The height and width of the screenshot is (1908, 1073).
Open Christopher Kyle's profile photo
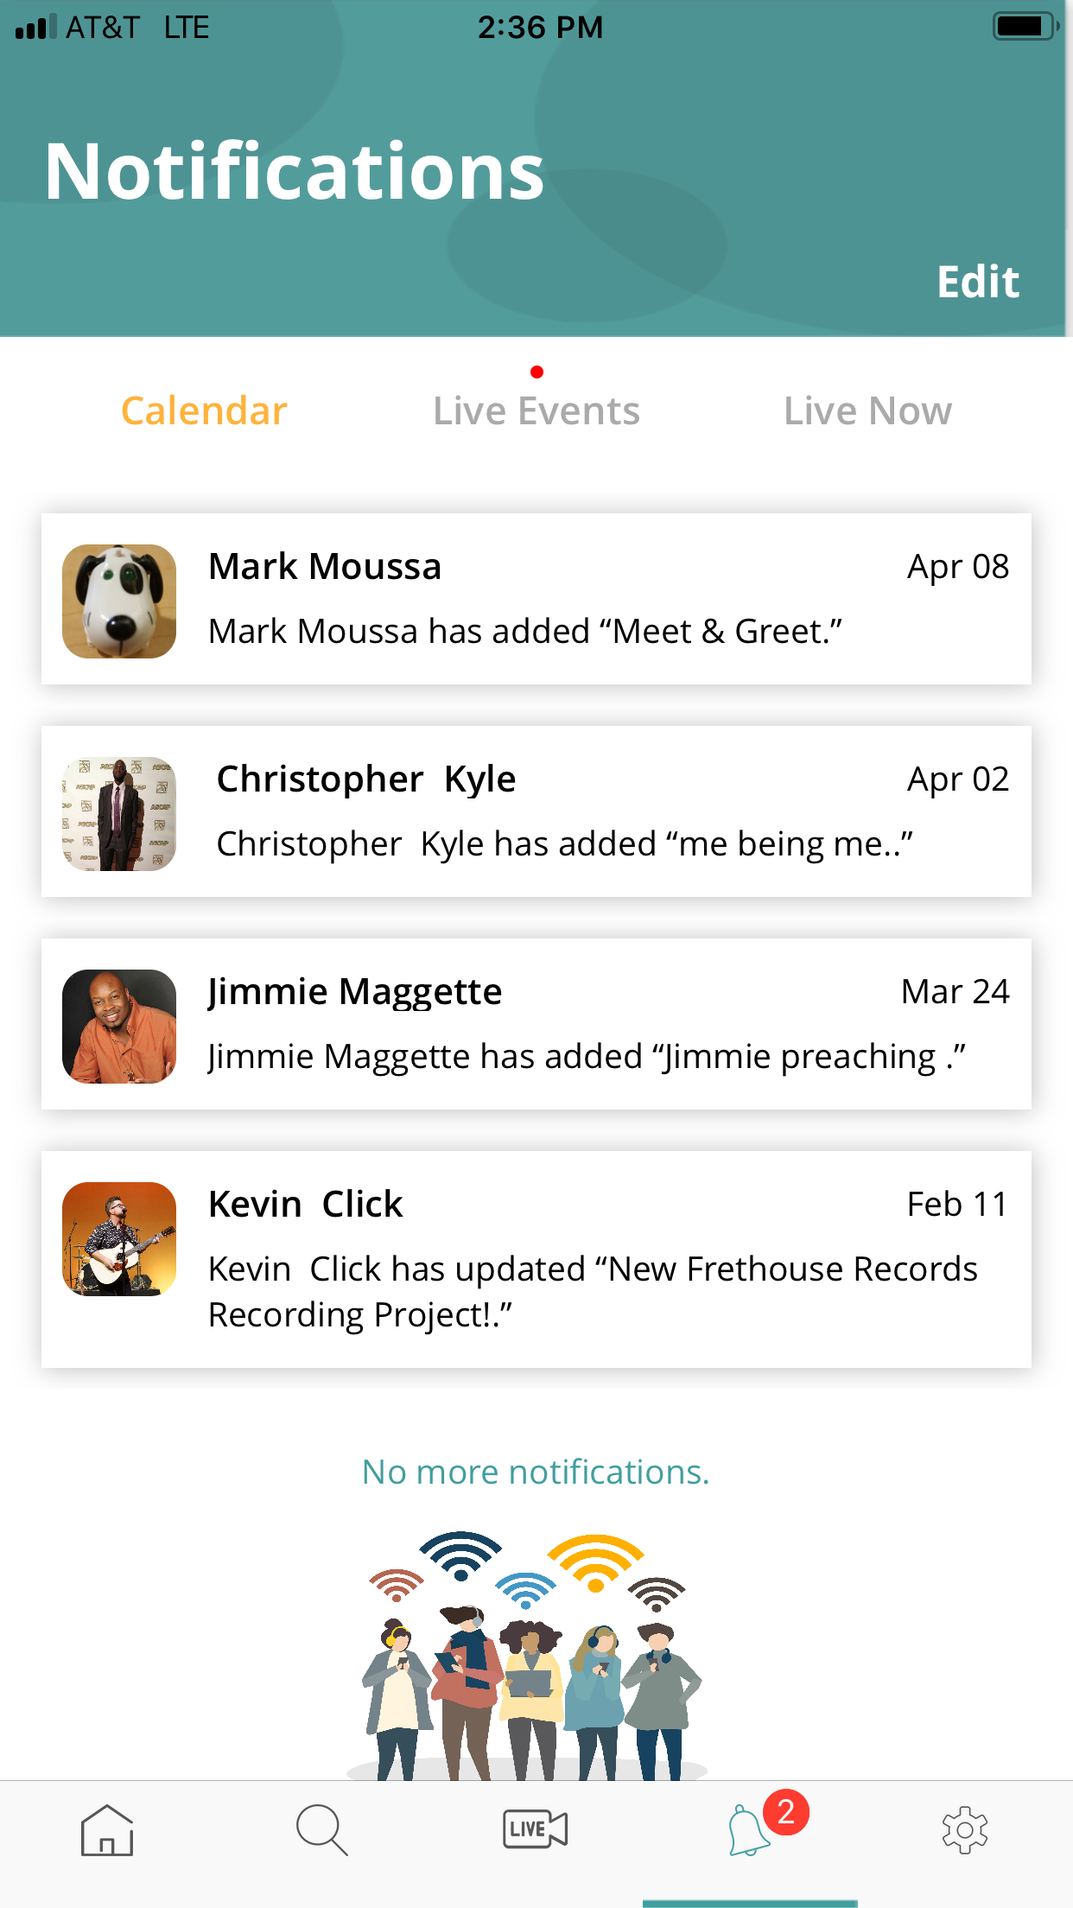(119, 814)
